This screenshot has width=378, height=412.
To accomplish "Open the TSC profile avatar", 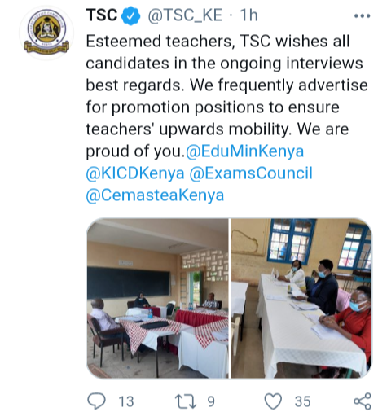I will pyautogui.click(x=46, y=33).
